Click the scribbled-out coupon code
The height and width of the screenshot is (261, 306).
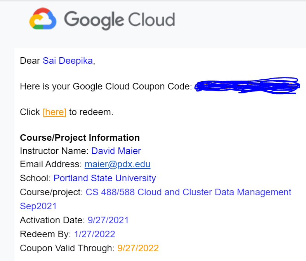click(247, 86)
